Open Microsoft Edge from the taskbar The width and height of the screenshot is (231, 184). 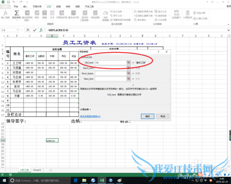[x=75, y=180]
